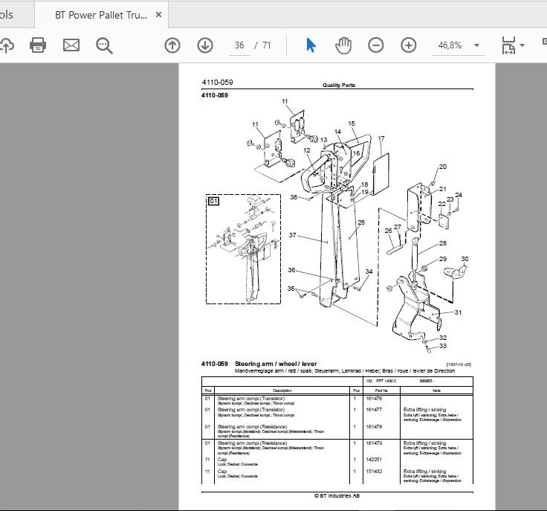The height and width of the screenshot is (511, 547).
Task: Go to the previous page with the up arrow
Action: pyautogui.click(x=172, y=45)
